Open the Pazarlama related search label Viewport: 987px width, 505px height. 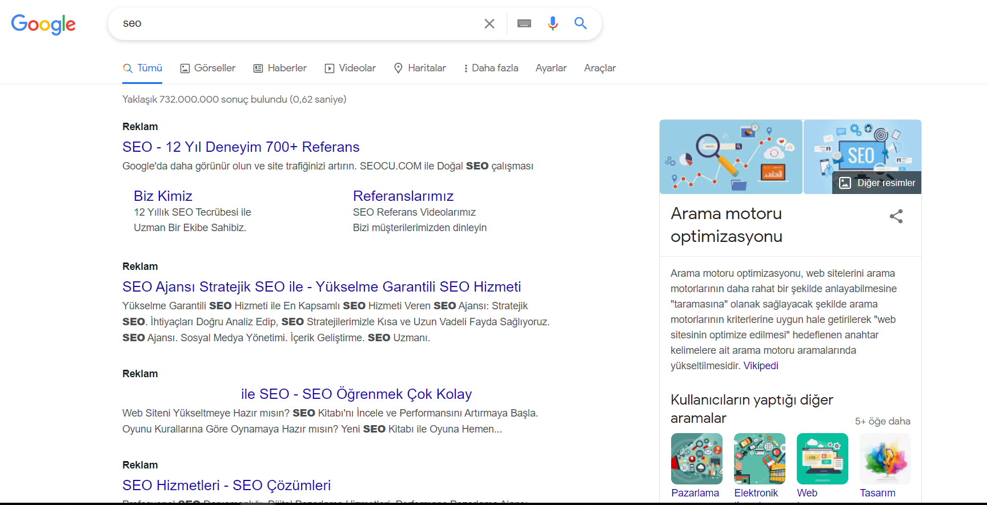click(695, 493)
